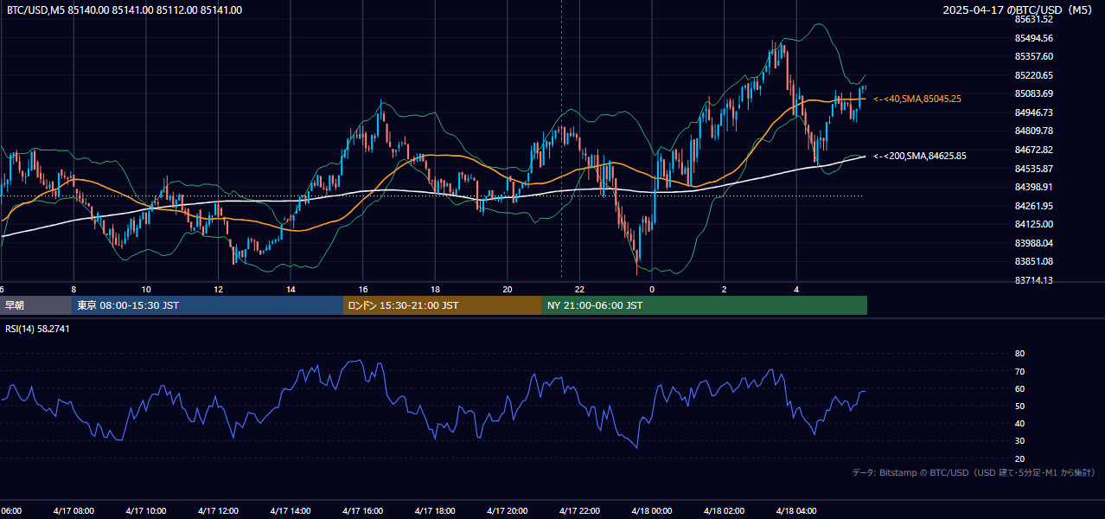Click price axis value 85631.52

(1033, 19)
